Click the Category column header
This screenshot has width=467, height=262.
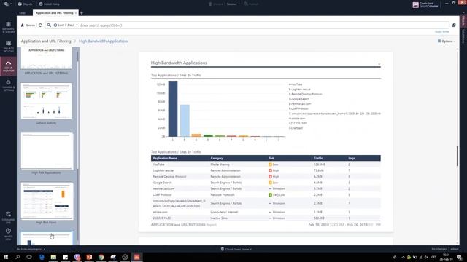(x=217, y=159)
